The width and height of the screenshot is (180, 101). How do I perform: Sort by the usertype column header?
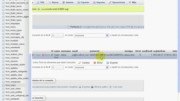click(x=129, y=51)
